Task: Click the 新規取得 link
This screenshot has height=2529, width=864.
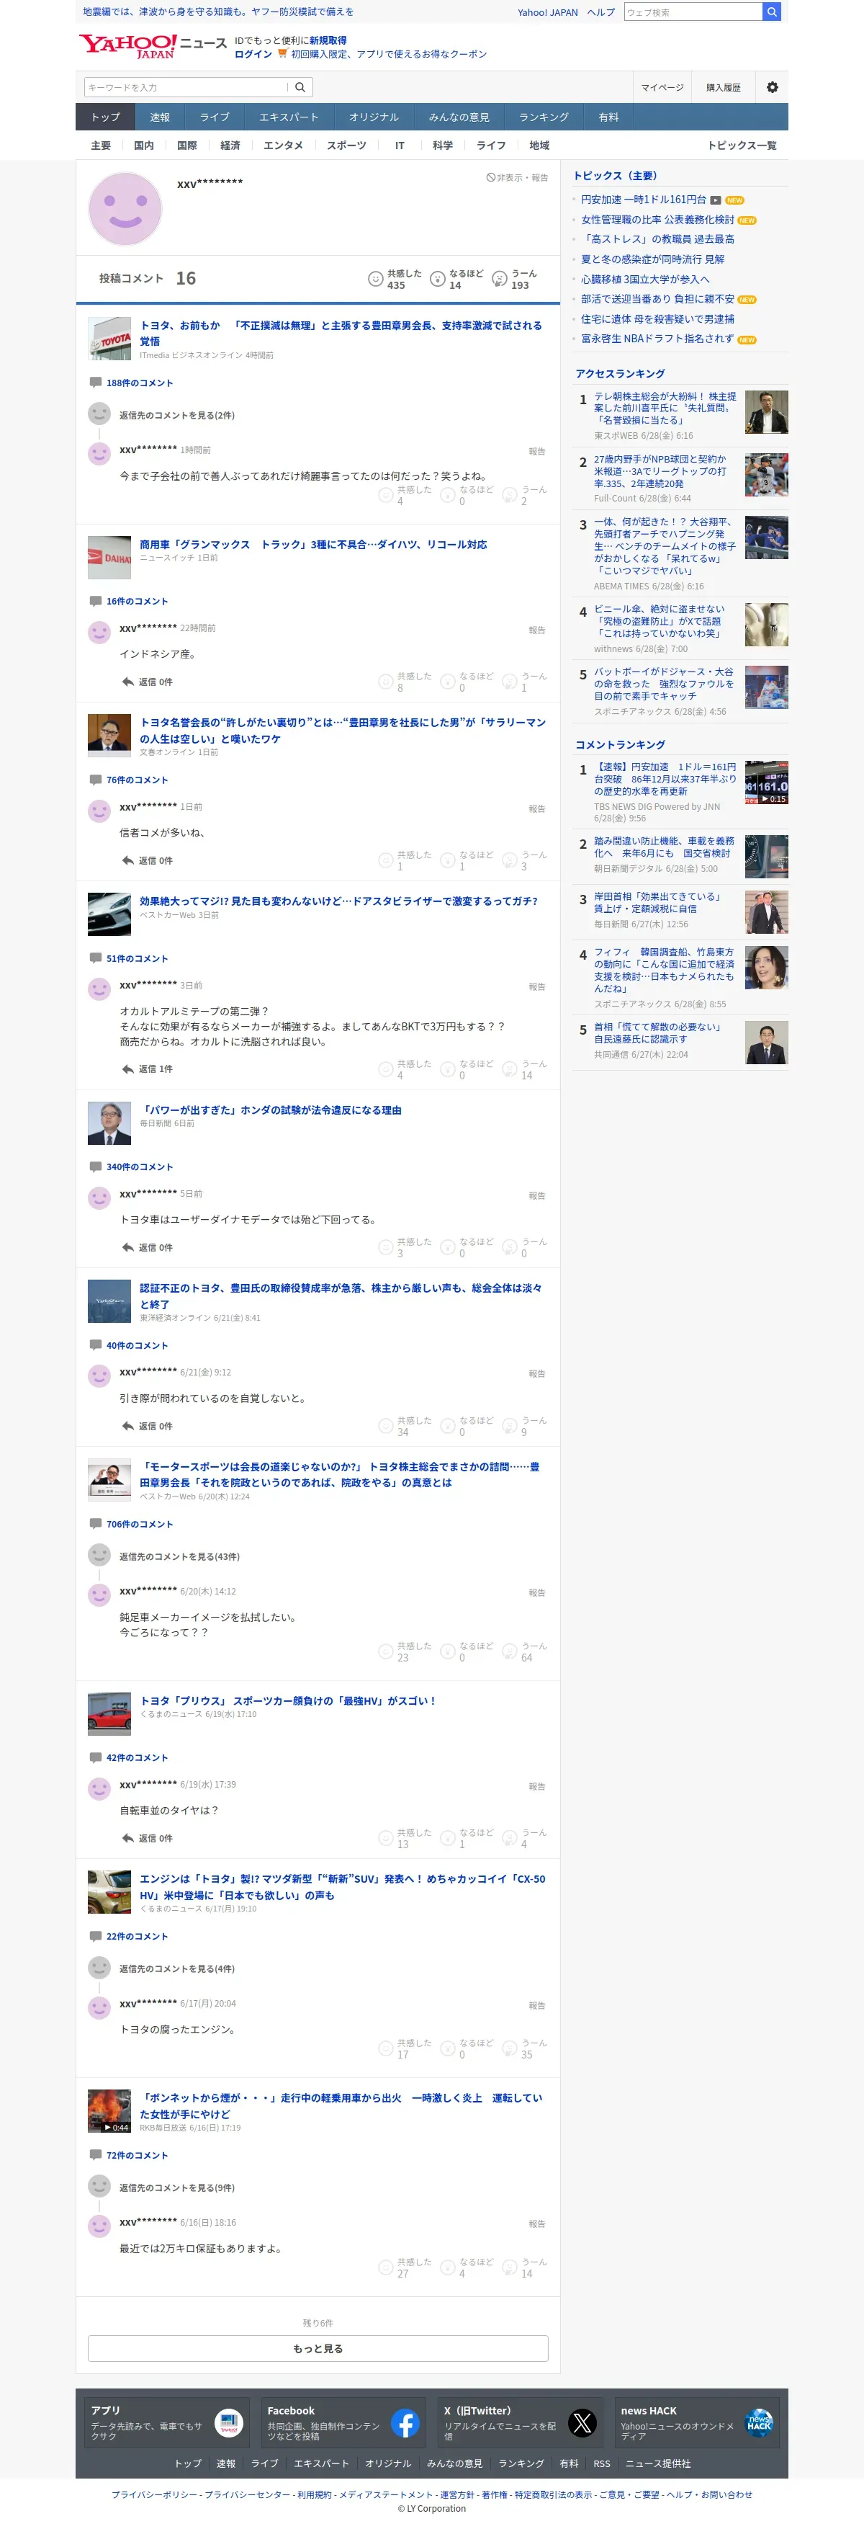Action: point(328,40)
